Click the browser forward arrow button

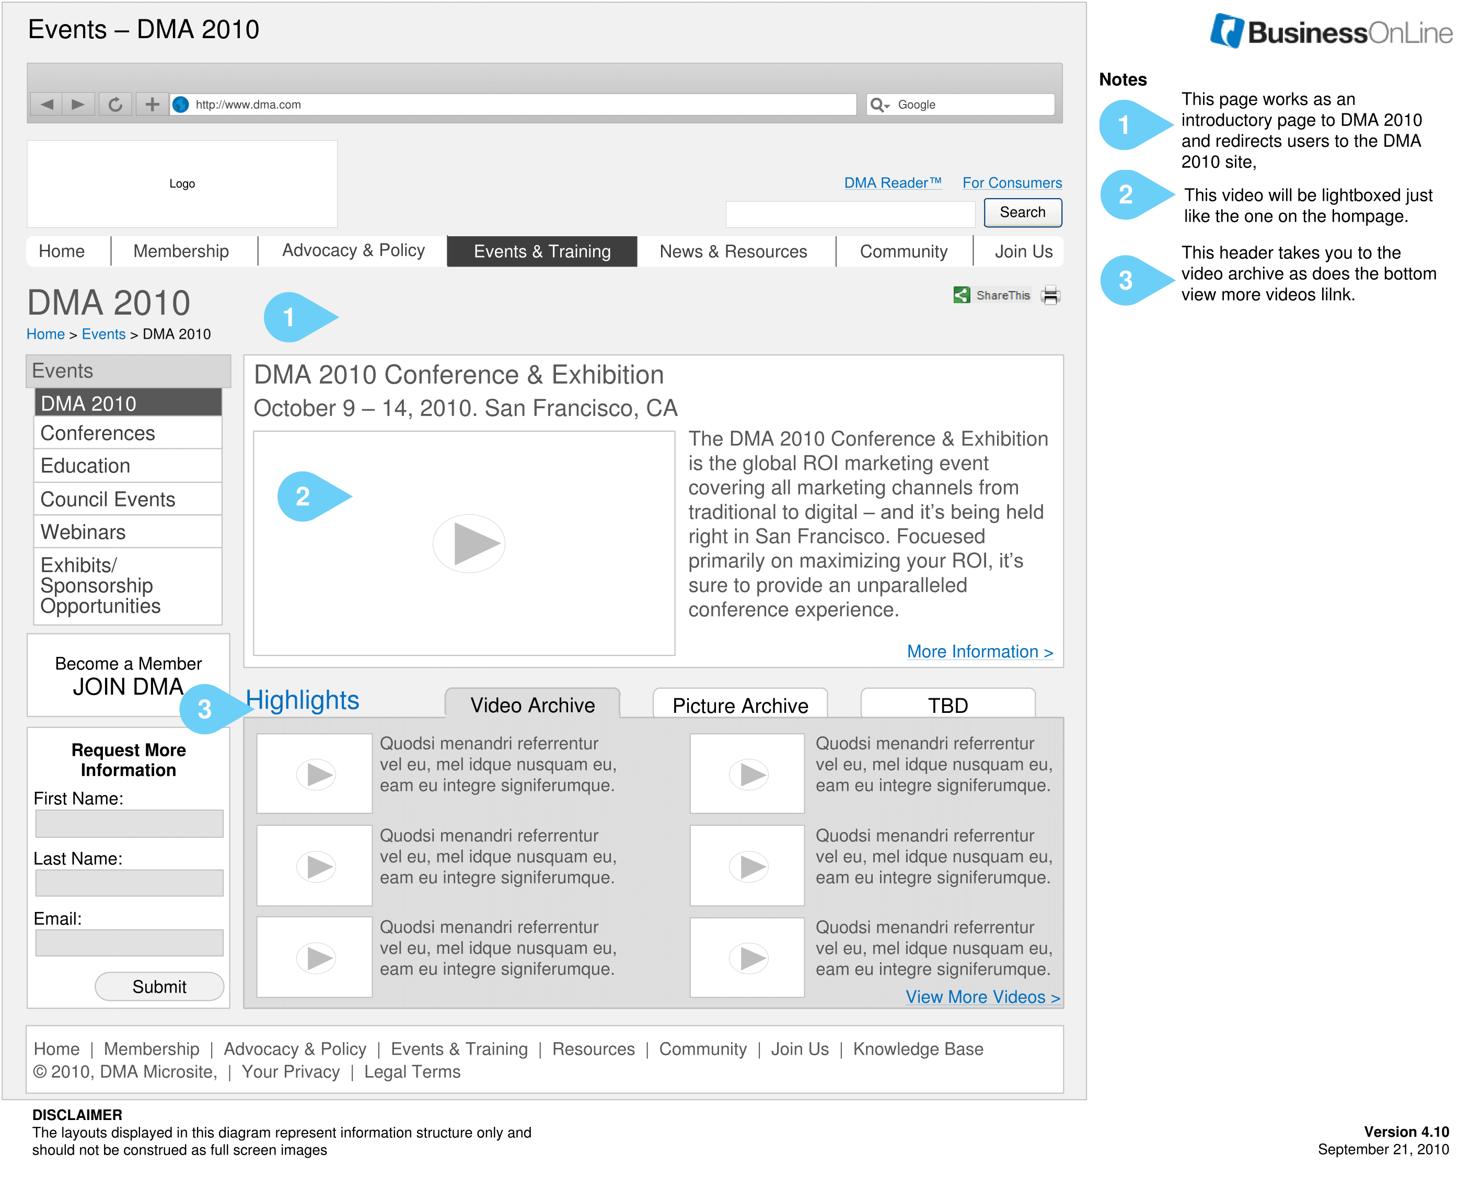[78, 104]
